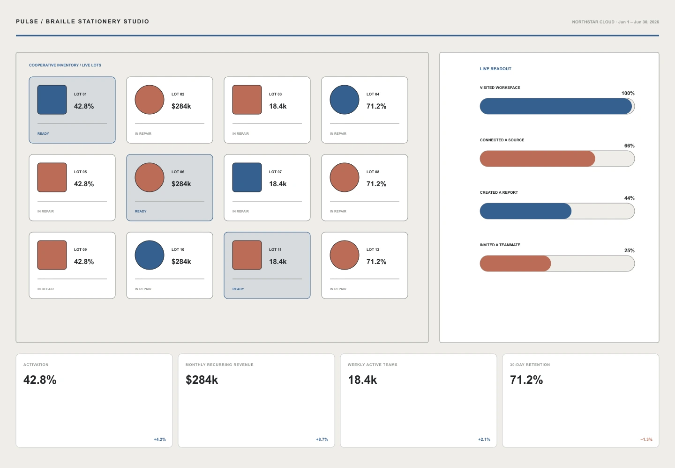Select the terracotta square icon in LOT 05

pos(52,177)
